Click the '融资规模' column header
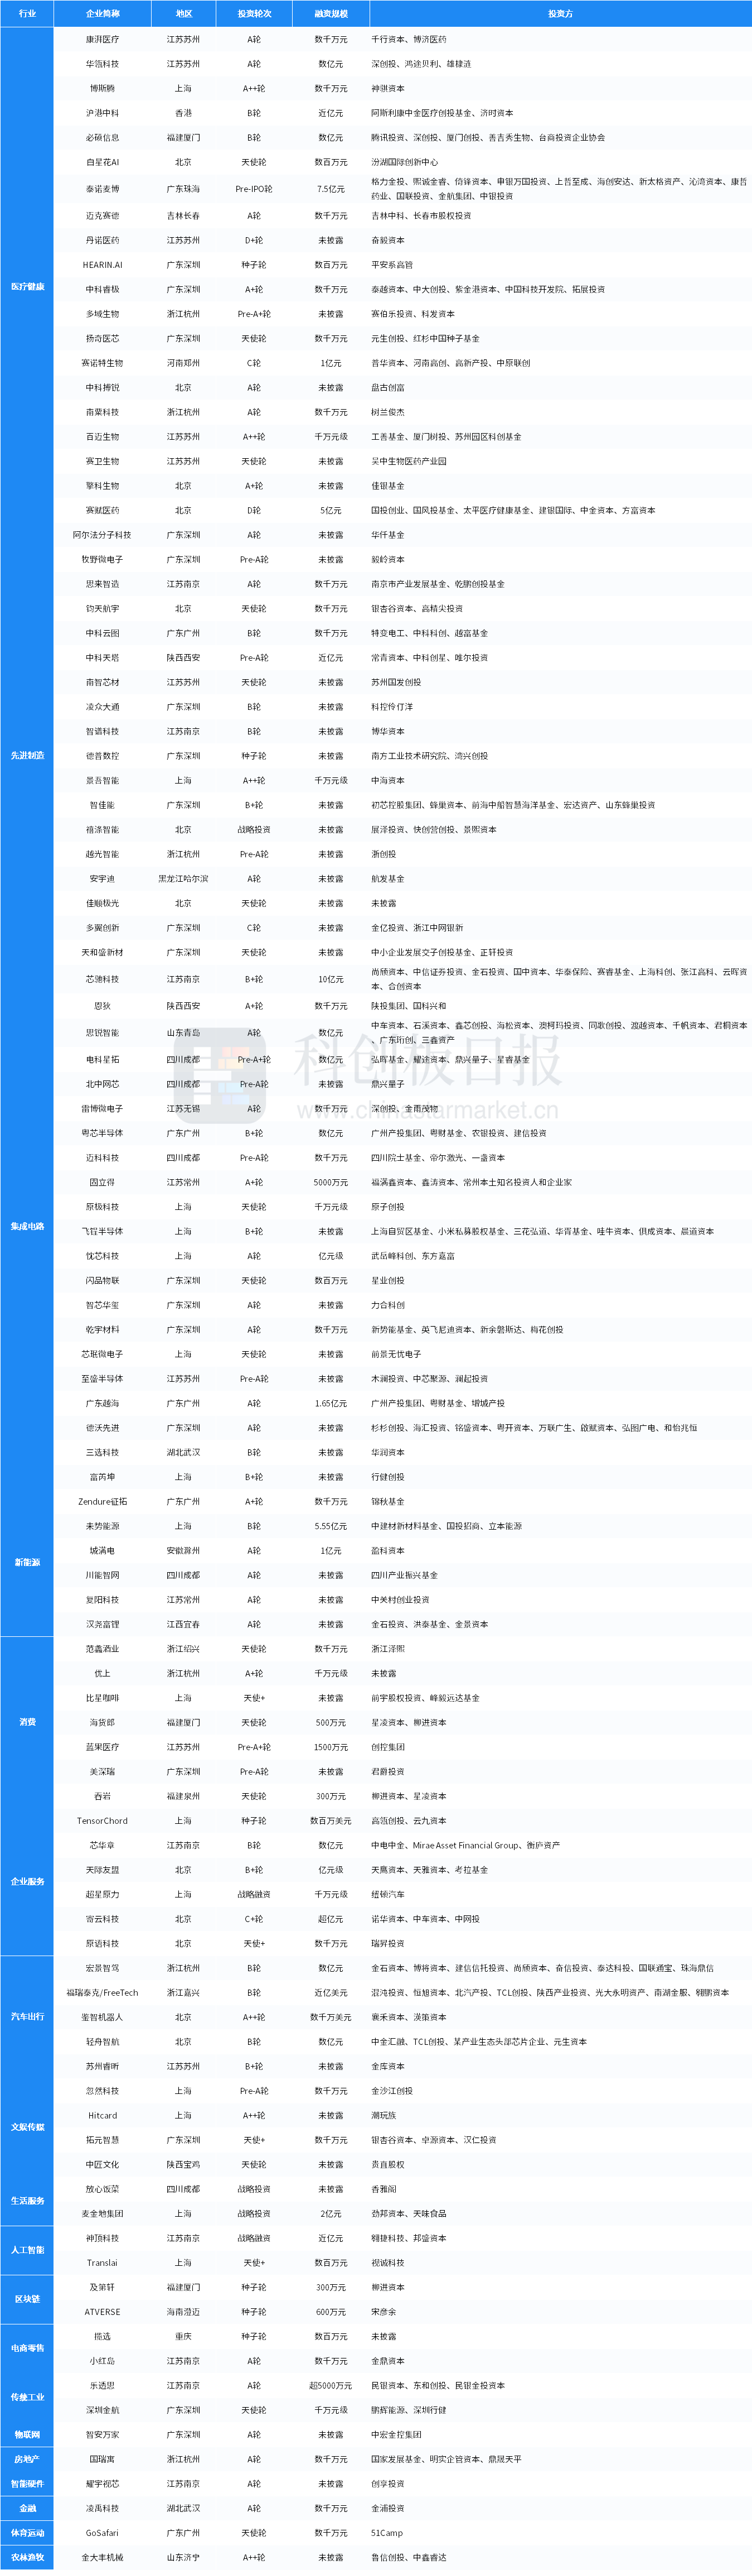 coord(331,14)
